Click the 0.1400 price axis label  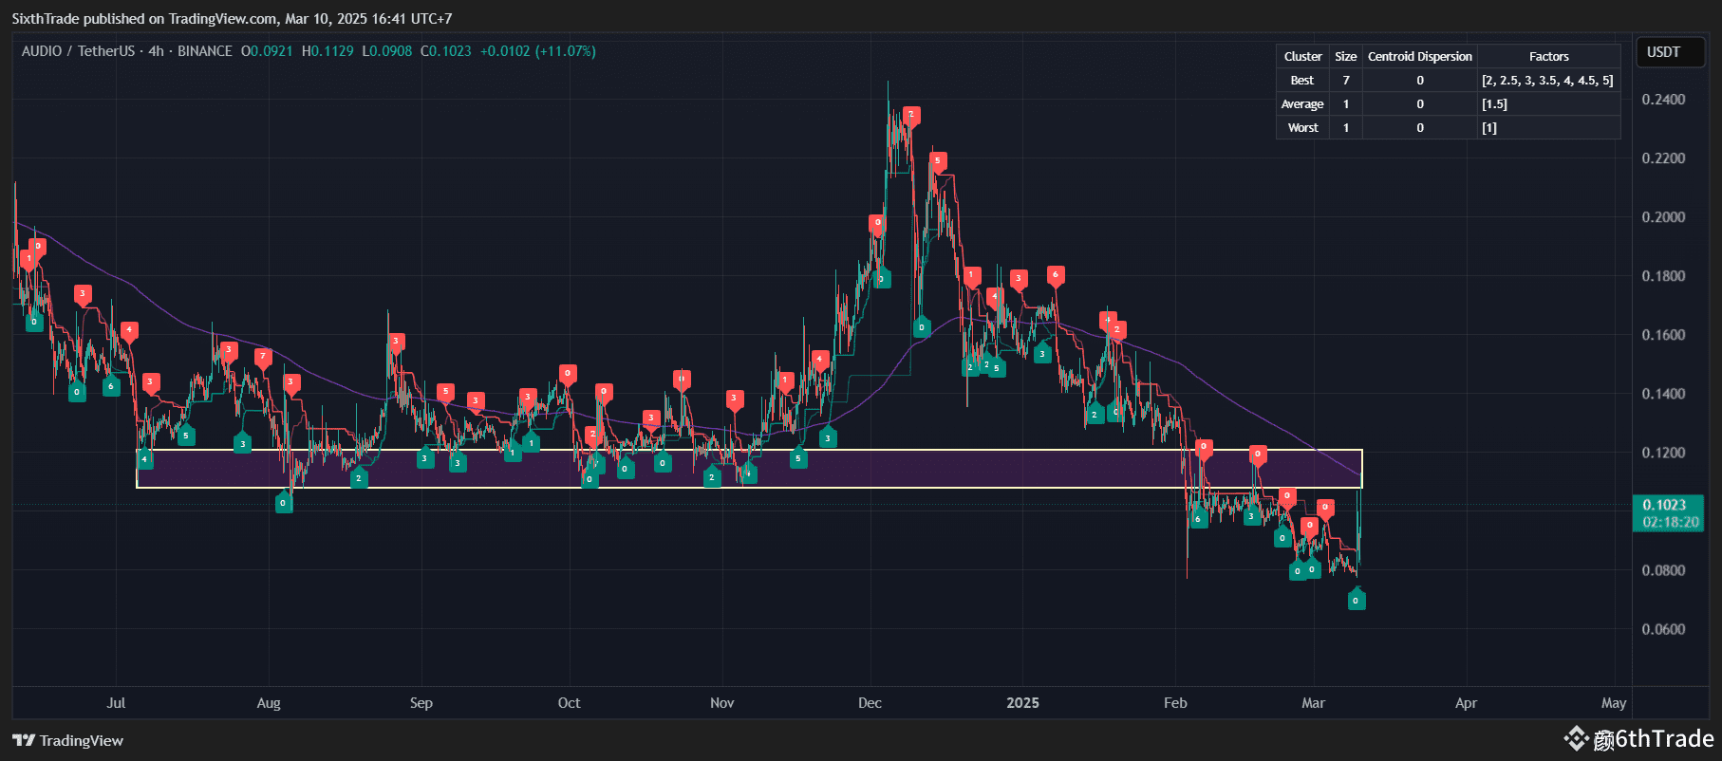[x=1664, y=394]
